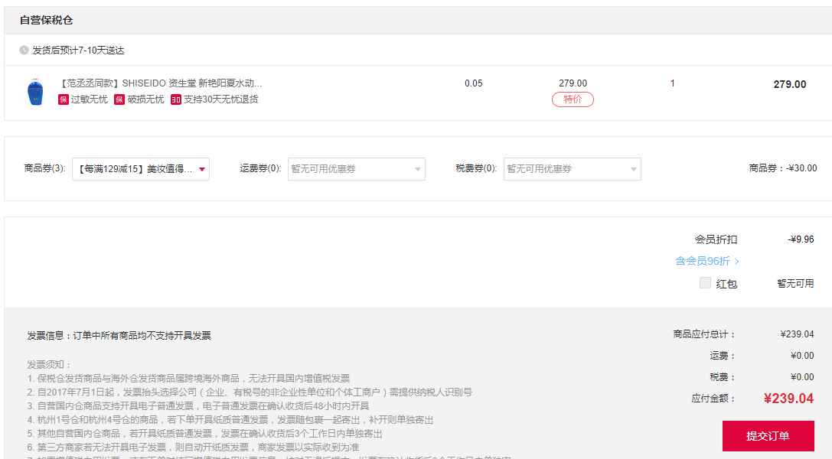The image size is (832, 459).
Task: Click the 30-day return badge icon
Action: coord(175,99)
